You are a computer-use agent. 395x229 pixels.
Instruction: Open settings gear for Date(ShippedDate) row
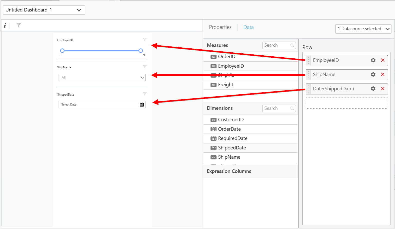(x=373, y=89)
